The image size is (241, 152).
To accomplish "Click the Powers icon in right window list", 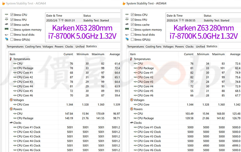I will click(x=132, y=109).
